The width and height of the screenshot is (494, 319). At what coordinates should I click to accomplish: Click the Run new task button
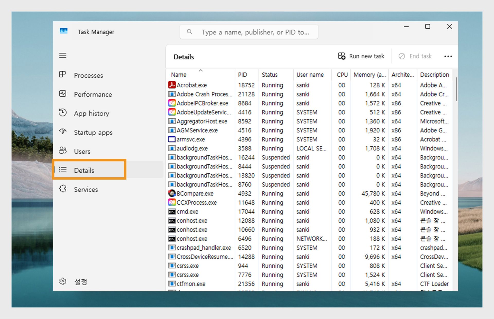(x=361, y=56)
